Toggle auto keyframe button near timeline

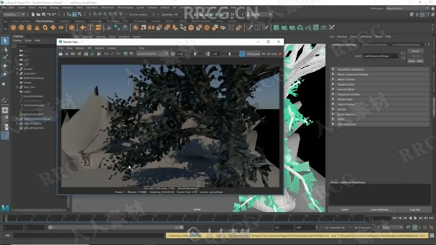click(415, 227)
